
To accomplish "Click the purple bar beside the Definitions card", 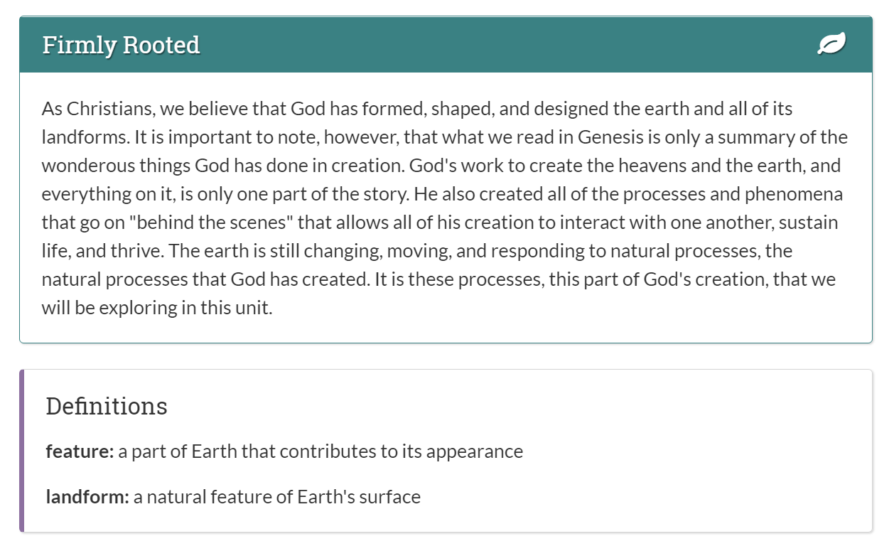I will 22,451.
